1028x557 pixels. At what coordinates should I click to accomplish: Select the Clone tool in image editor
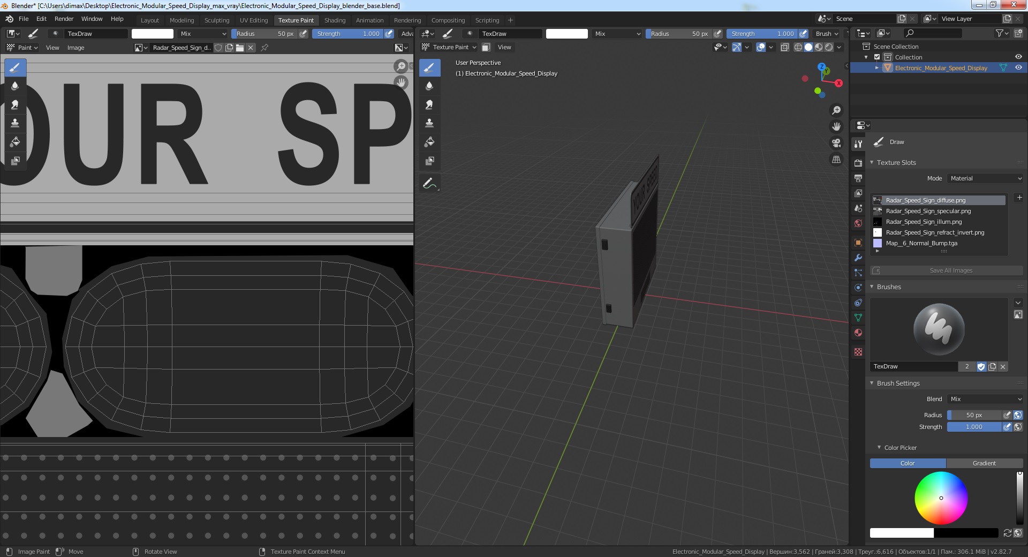pyautogui.click(x=15, y=123)
